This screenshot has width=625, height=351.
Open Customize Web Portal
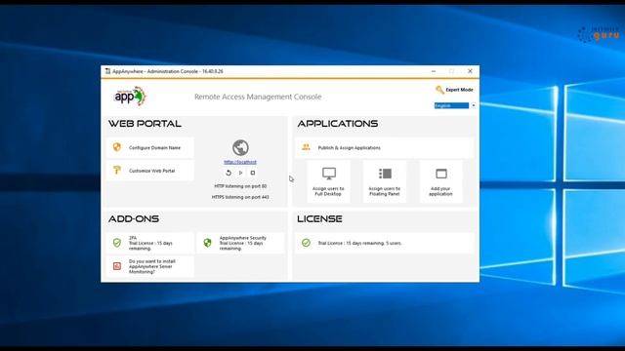coord(150,171)
